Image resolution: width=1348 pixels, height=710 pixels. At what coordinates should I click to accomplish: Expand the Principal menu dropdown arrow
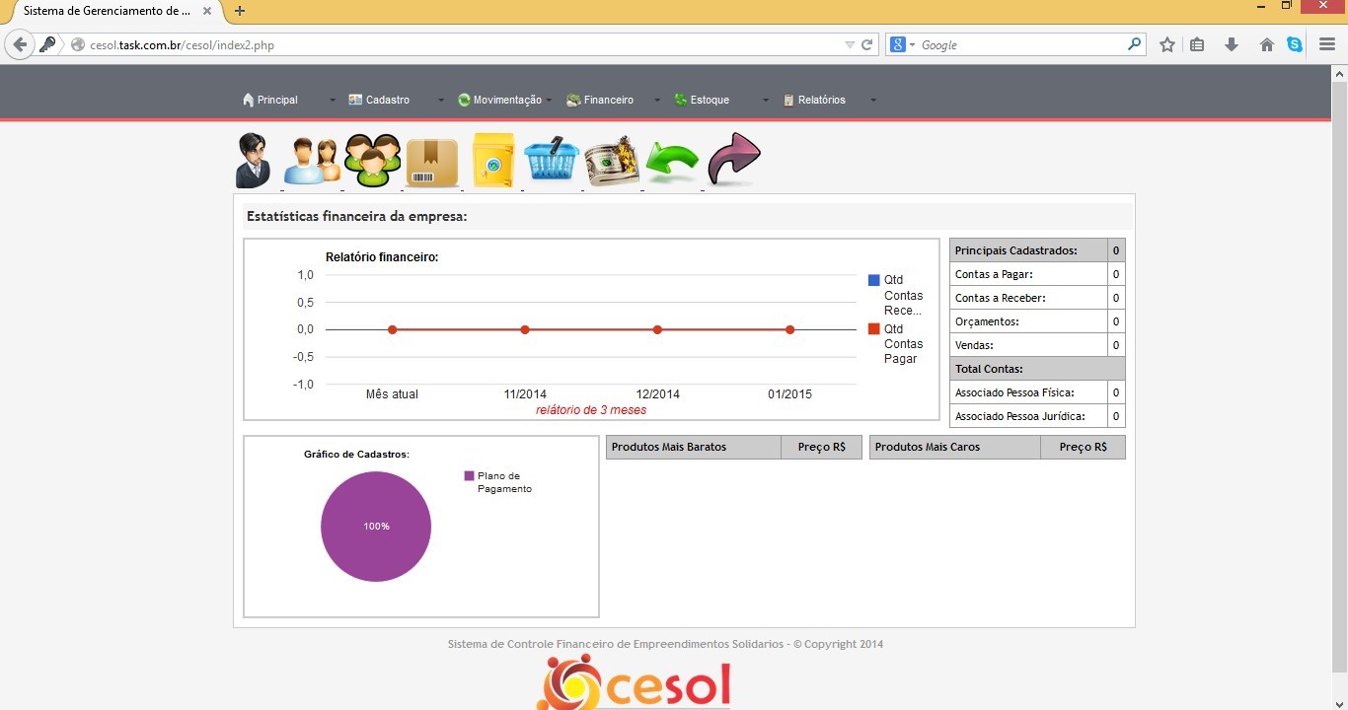point(332,101)
